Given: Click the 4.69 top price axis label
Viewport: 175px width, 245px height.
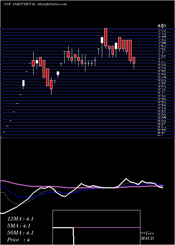Looking at the screenshot, I should [162, 26].
